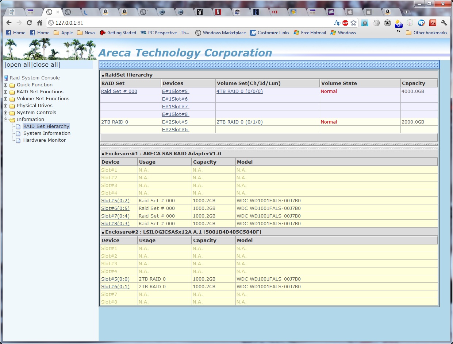Open the Apple bookmarks folder
Screen dimensions: 453x344
63,33
